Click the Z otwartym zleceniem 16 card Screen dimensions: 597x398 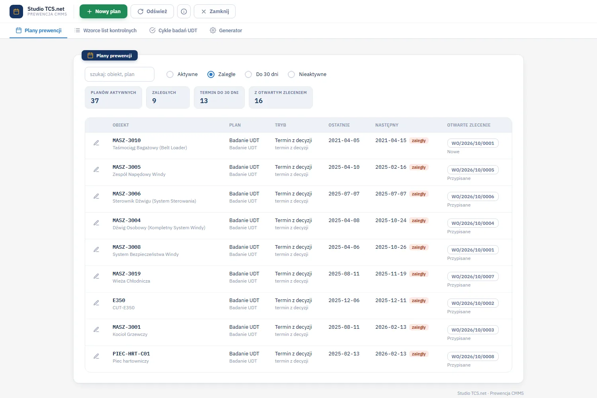click(x=281, y=98)
